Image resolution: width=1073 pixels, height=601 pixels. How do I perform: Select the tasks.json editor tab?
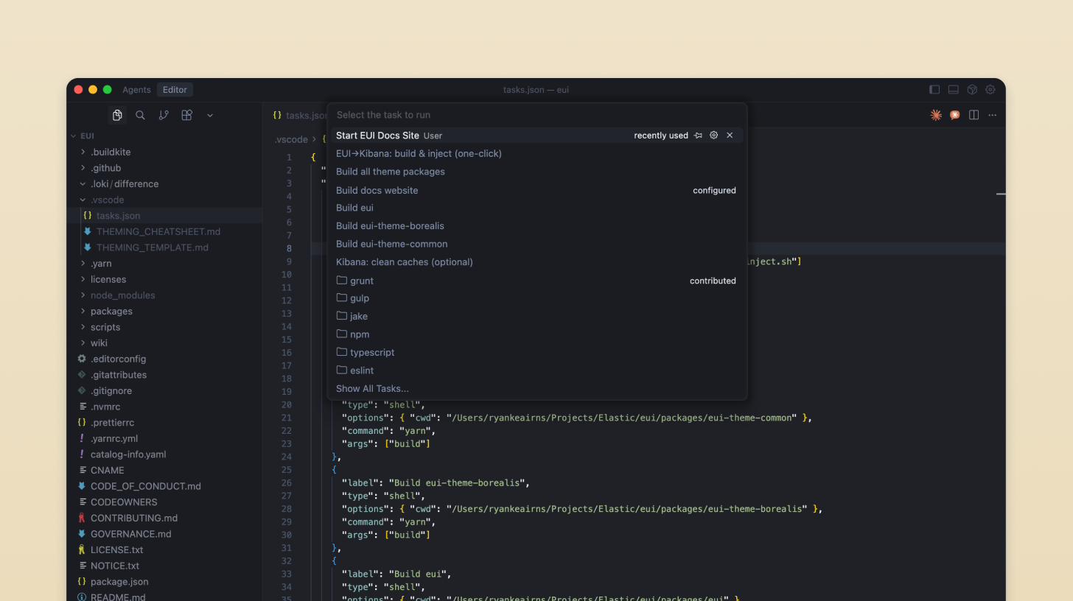tap(301, 115)
